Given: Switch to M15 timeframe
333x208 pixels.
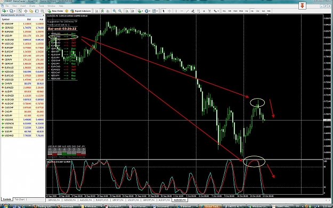Looking at the screenshot, I should (x=235, y=11).
